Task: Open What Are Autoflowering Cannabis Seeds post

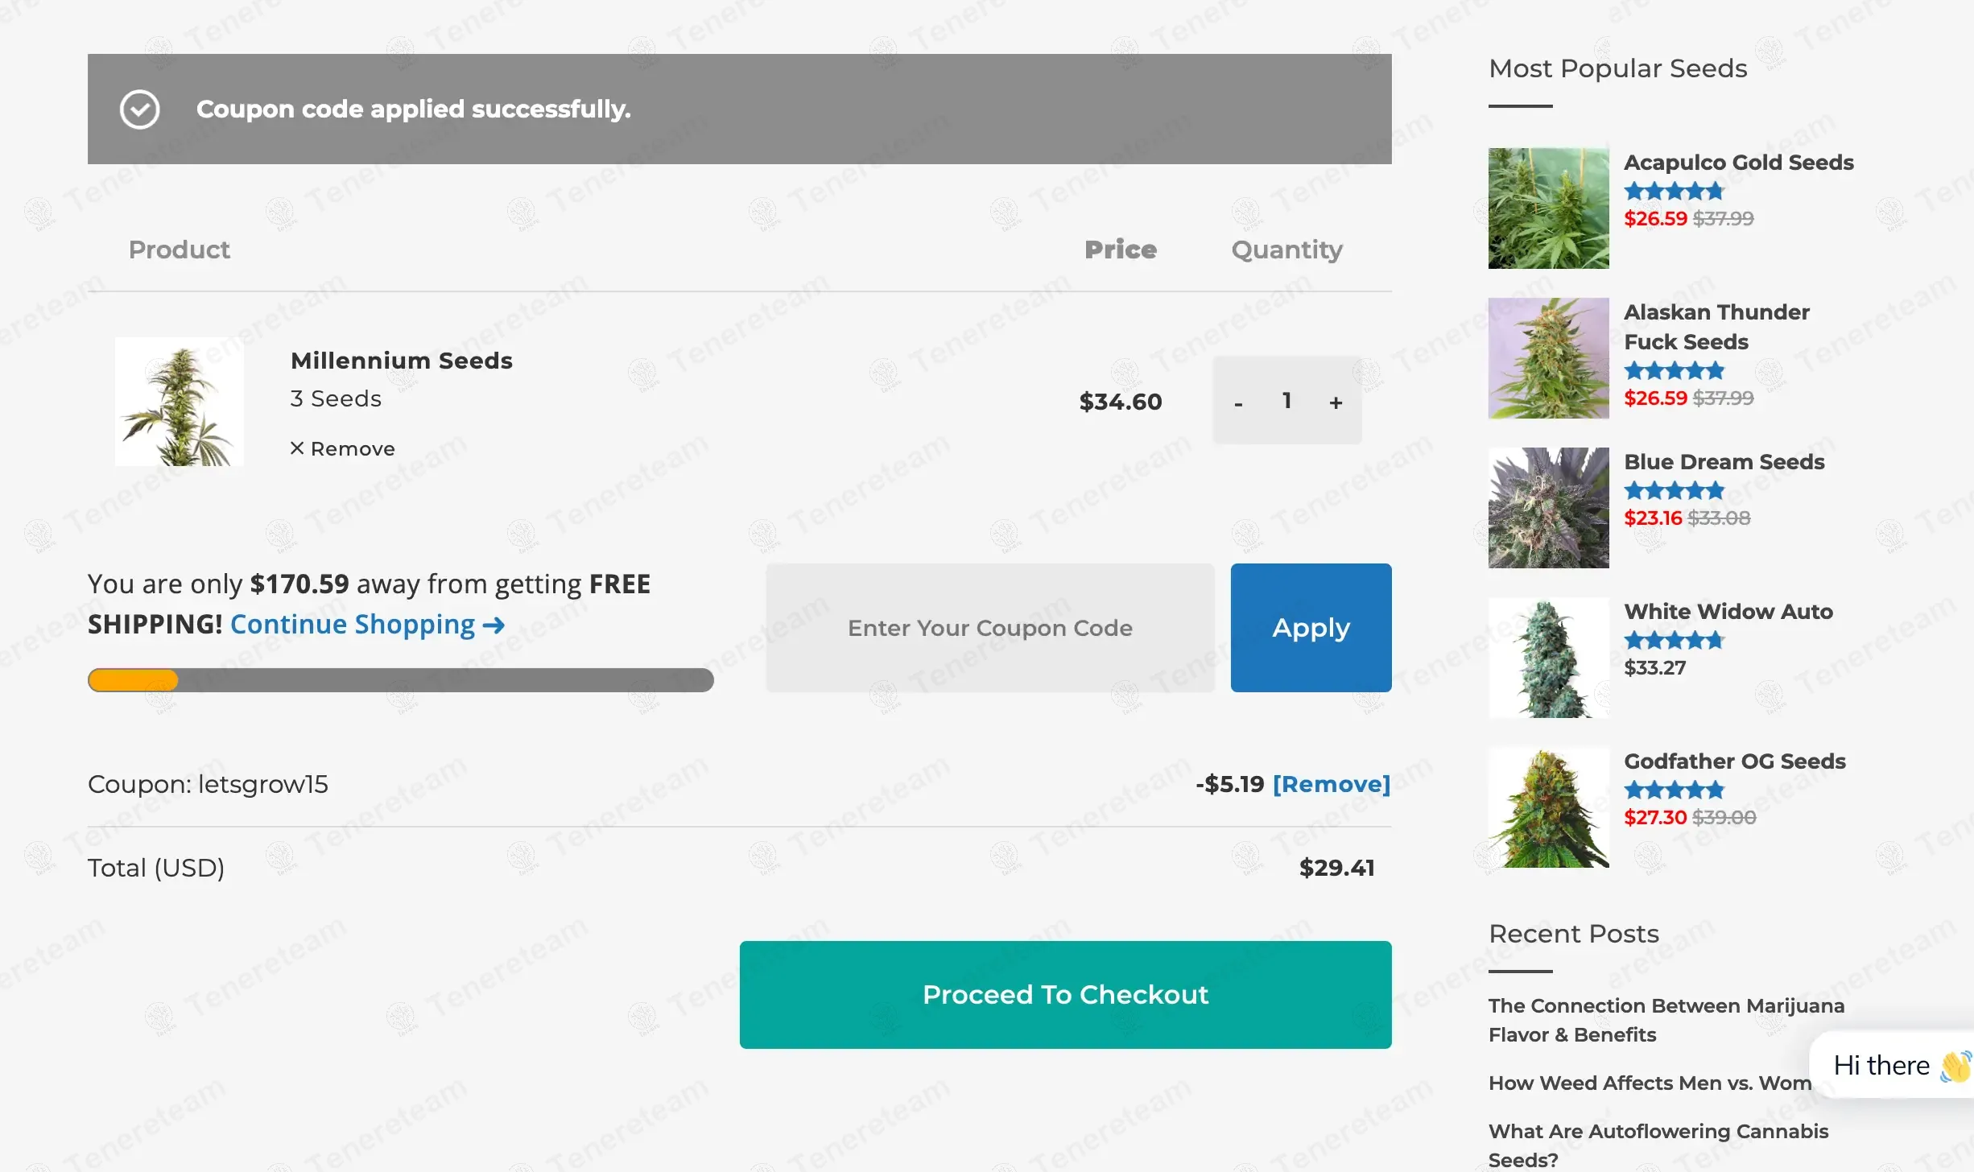Action: tap(1658, 1145)
